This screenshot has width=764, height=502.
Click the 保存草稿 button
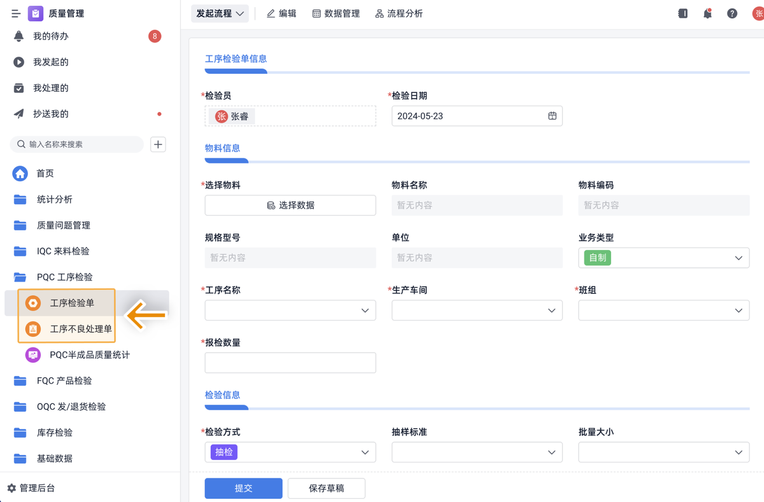click(326, 488)
